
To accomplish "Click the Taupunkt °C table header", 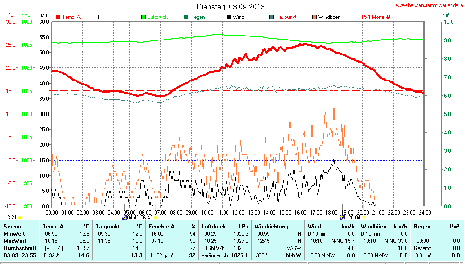I will [x=119, y=227].
